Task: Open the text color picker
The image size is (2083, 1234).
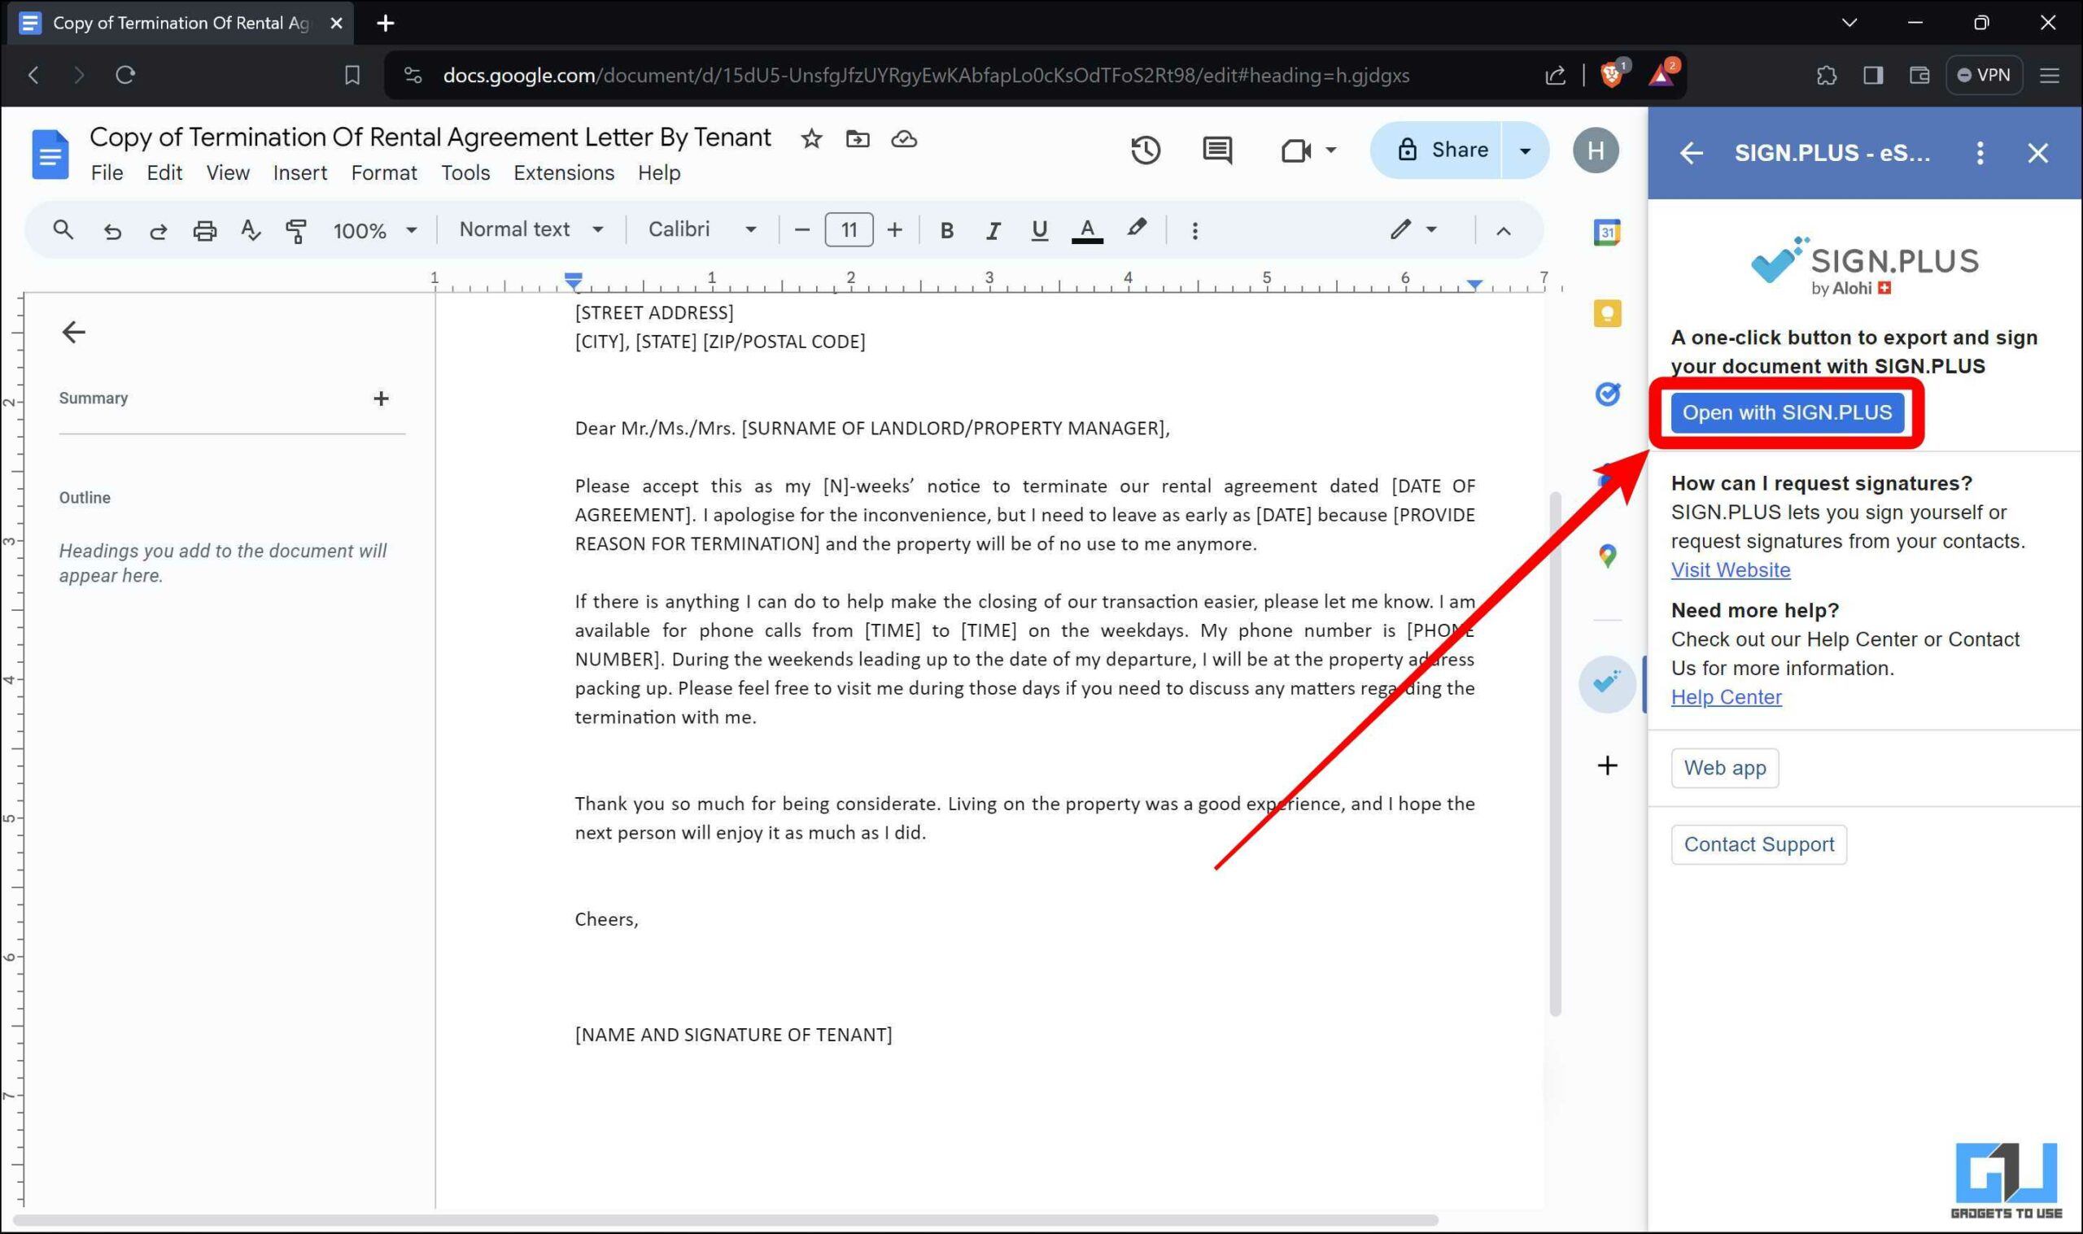Action: pos(1086,230)
